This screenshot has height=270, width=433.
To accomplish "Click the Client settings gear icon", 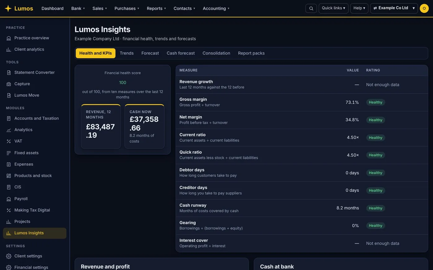I will 9,256.
